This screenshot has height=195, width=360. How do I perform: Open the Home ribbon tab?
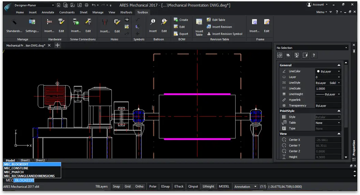tap(20, 12)
